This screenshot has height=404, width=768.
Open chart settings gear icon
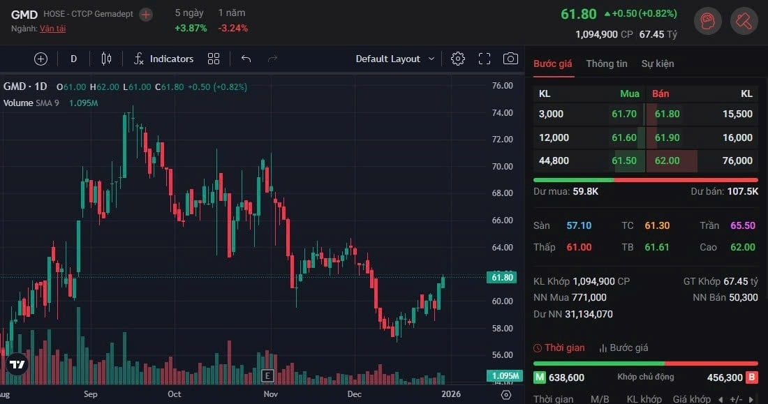pyautogui.click(x=458, y=59)
